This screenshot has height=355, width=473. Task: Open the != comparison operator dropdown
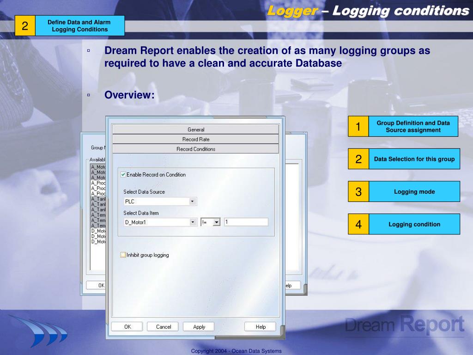[216, 222]
